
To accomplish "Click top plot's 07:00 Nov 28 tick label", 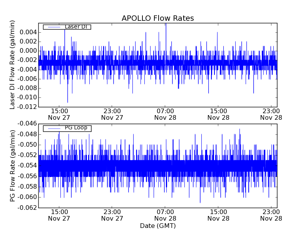I will 165,114.
